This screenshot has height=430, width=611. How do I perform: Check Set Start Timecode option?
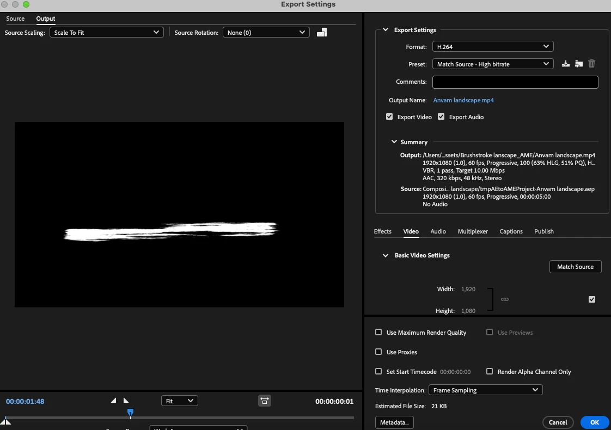[x=378, y=372]
